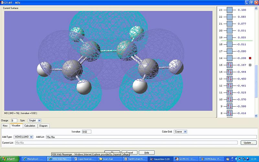Click energy value -0.208
259x162 pixels.
click(241, 58)
